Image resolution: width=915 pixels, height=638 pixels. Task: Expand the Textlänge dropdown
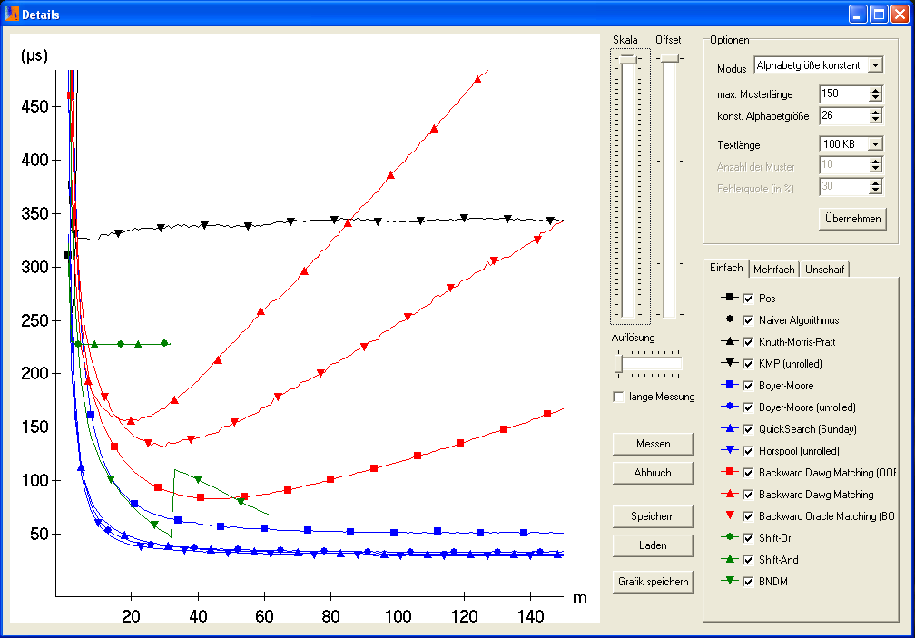pyautogui.click(x=875, y=144)
